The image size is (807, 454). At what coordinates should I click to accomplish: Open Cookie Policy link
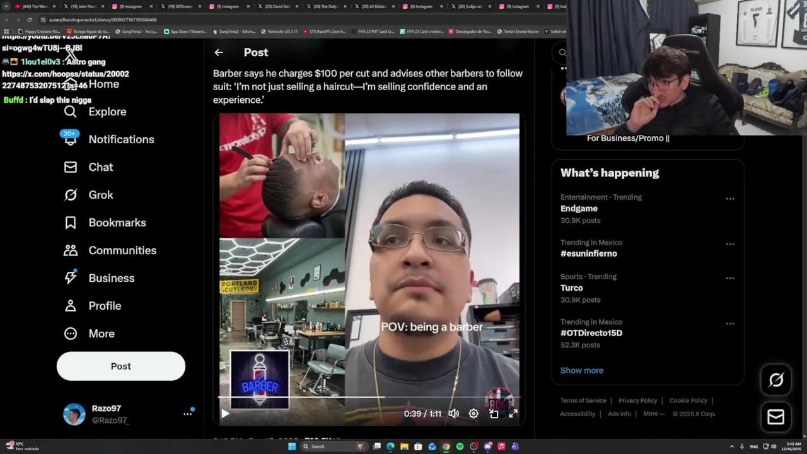(688, 400)
